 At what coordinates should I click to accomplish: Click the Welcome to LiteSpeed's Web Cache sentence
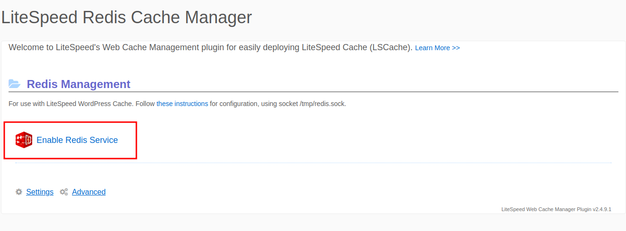pos(211,47)
